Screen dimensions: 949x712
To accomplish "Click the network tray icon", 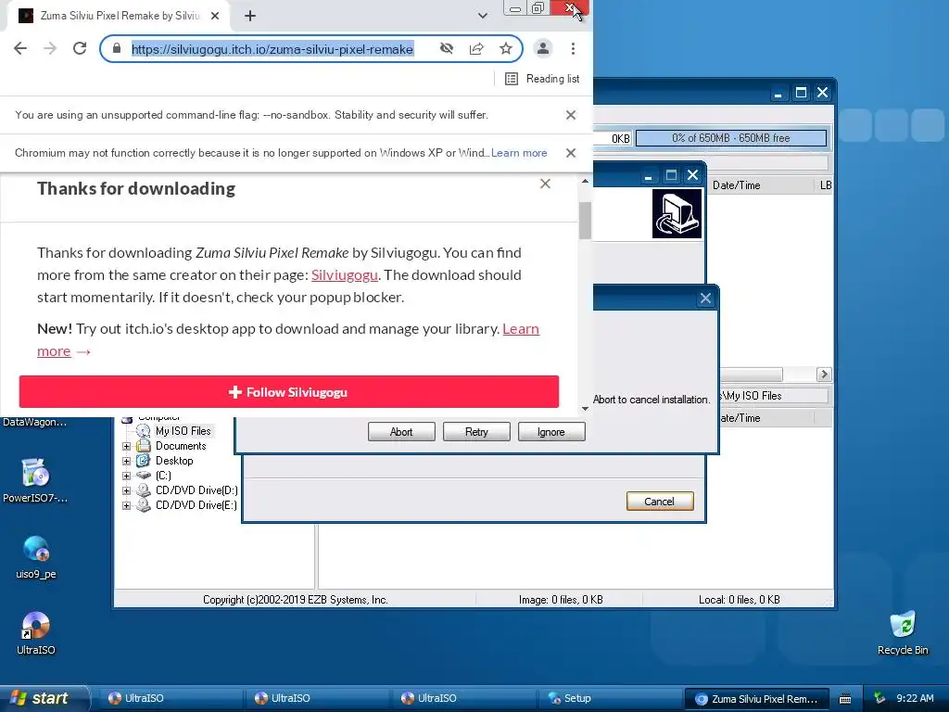I will [879, 698].
